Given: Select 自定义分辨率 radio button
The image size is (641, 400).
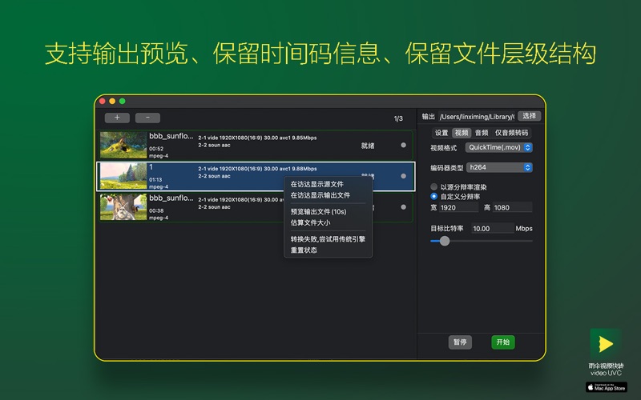Looking at the screenshot, I should click(434, 196).
